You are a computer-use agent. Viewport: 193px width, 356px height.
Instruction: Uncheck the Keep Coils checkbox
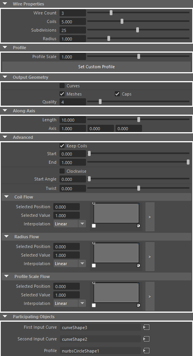[62, 146]
